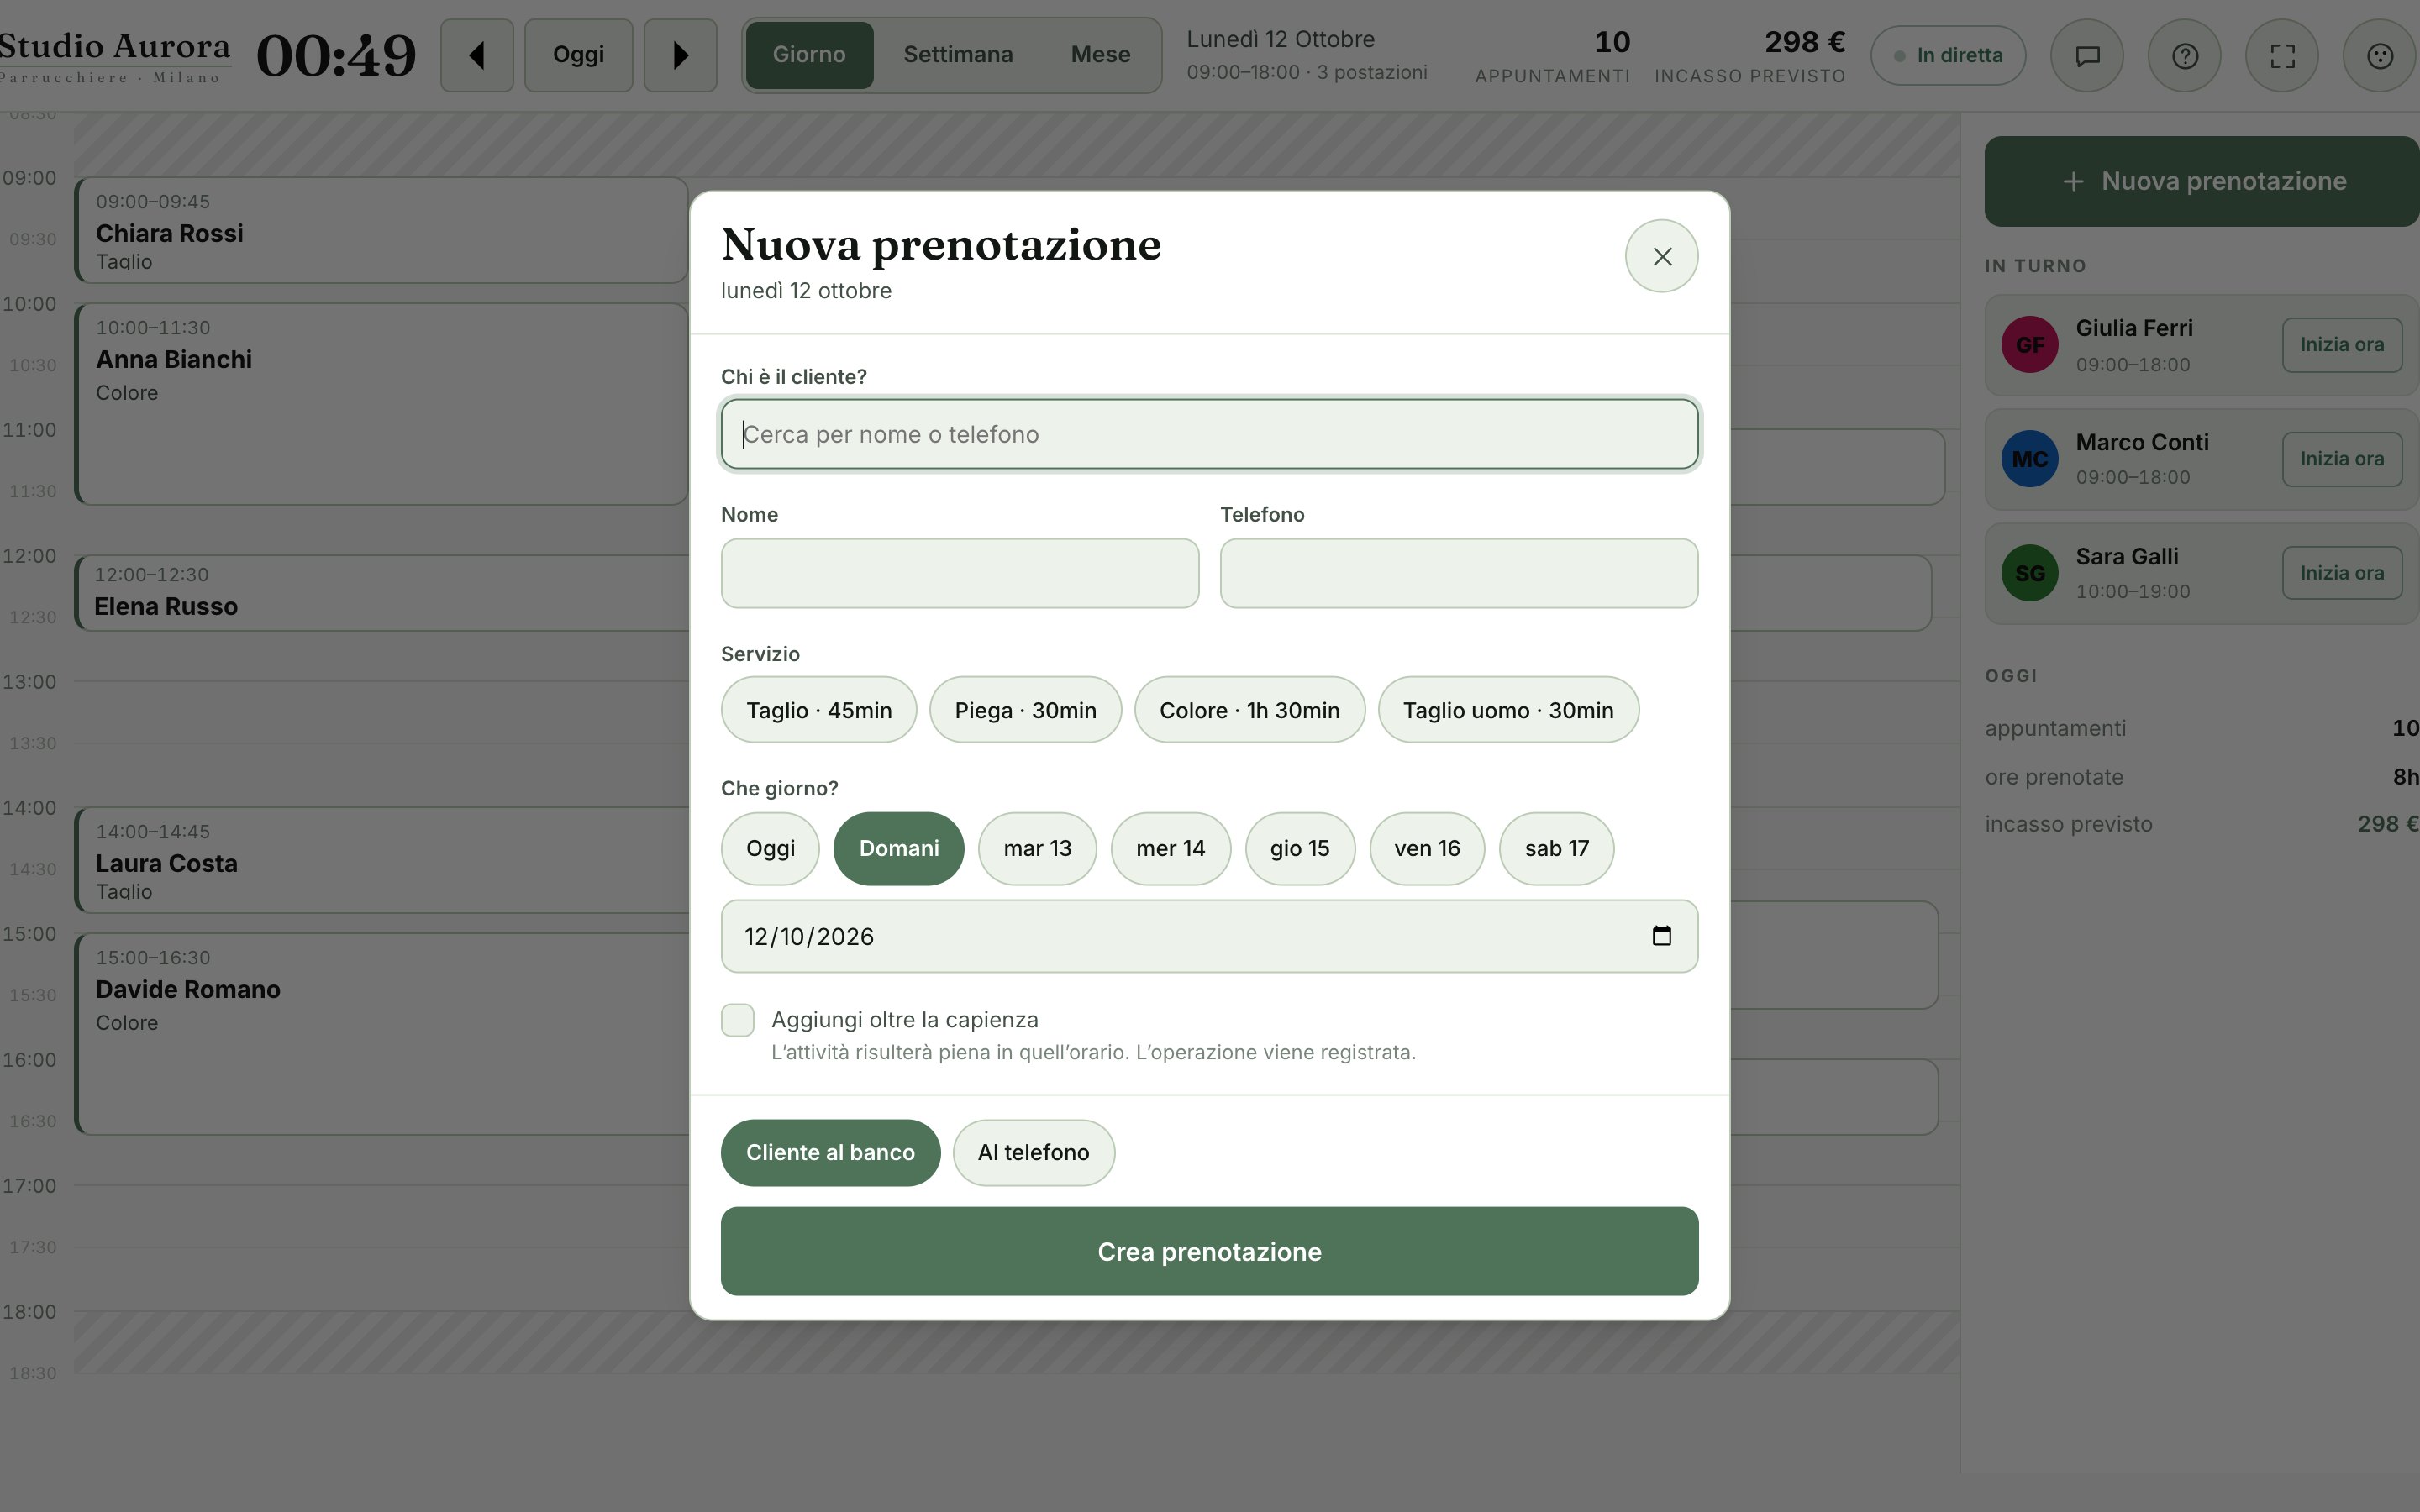Focus the client search field
The height and width of the screenshot is (1512, 2420).
point(1210,434)
